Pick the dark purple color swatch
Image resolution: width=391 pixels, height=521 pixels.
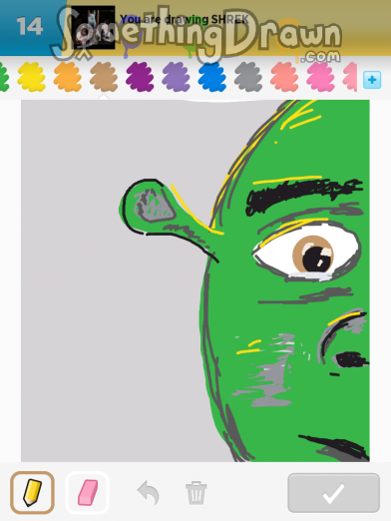point(140,77)
